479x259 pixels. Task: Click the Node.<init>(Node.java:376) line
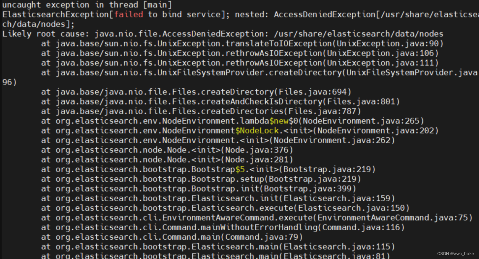[x=167, y=150]
